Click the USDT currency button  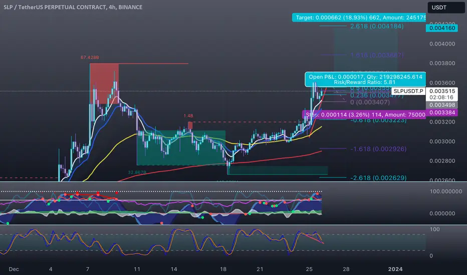coord(446,7)
